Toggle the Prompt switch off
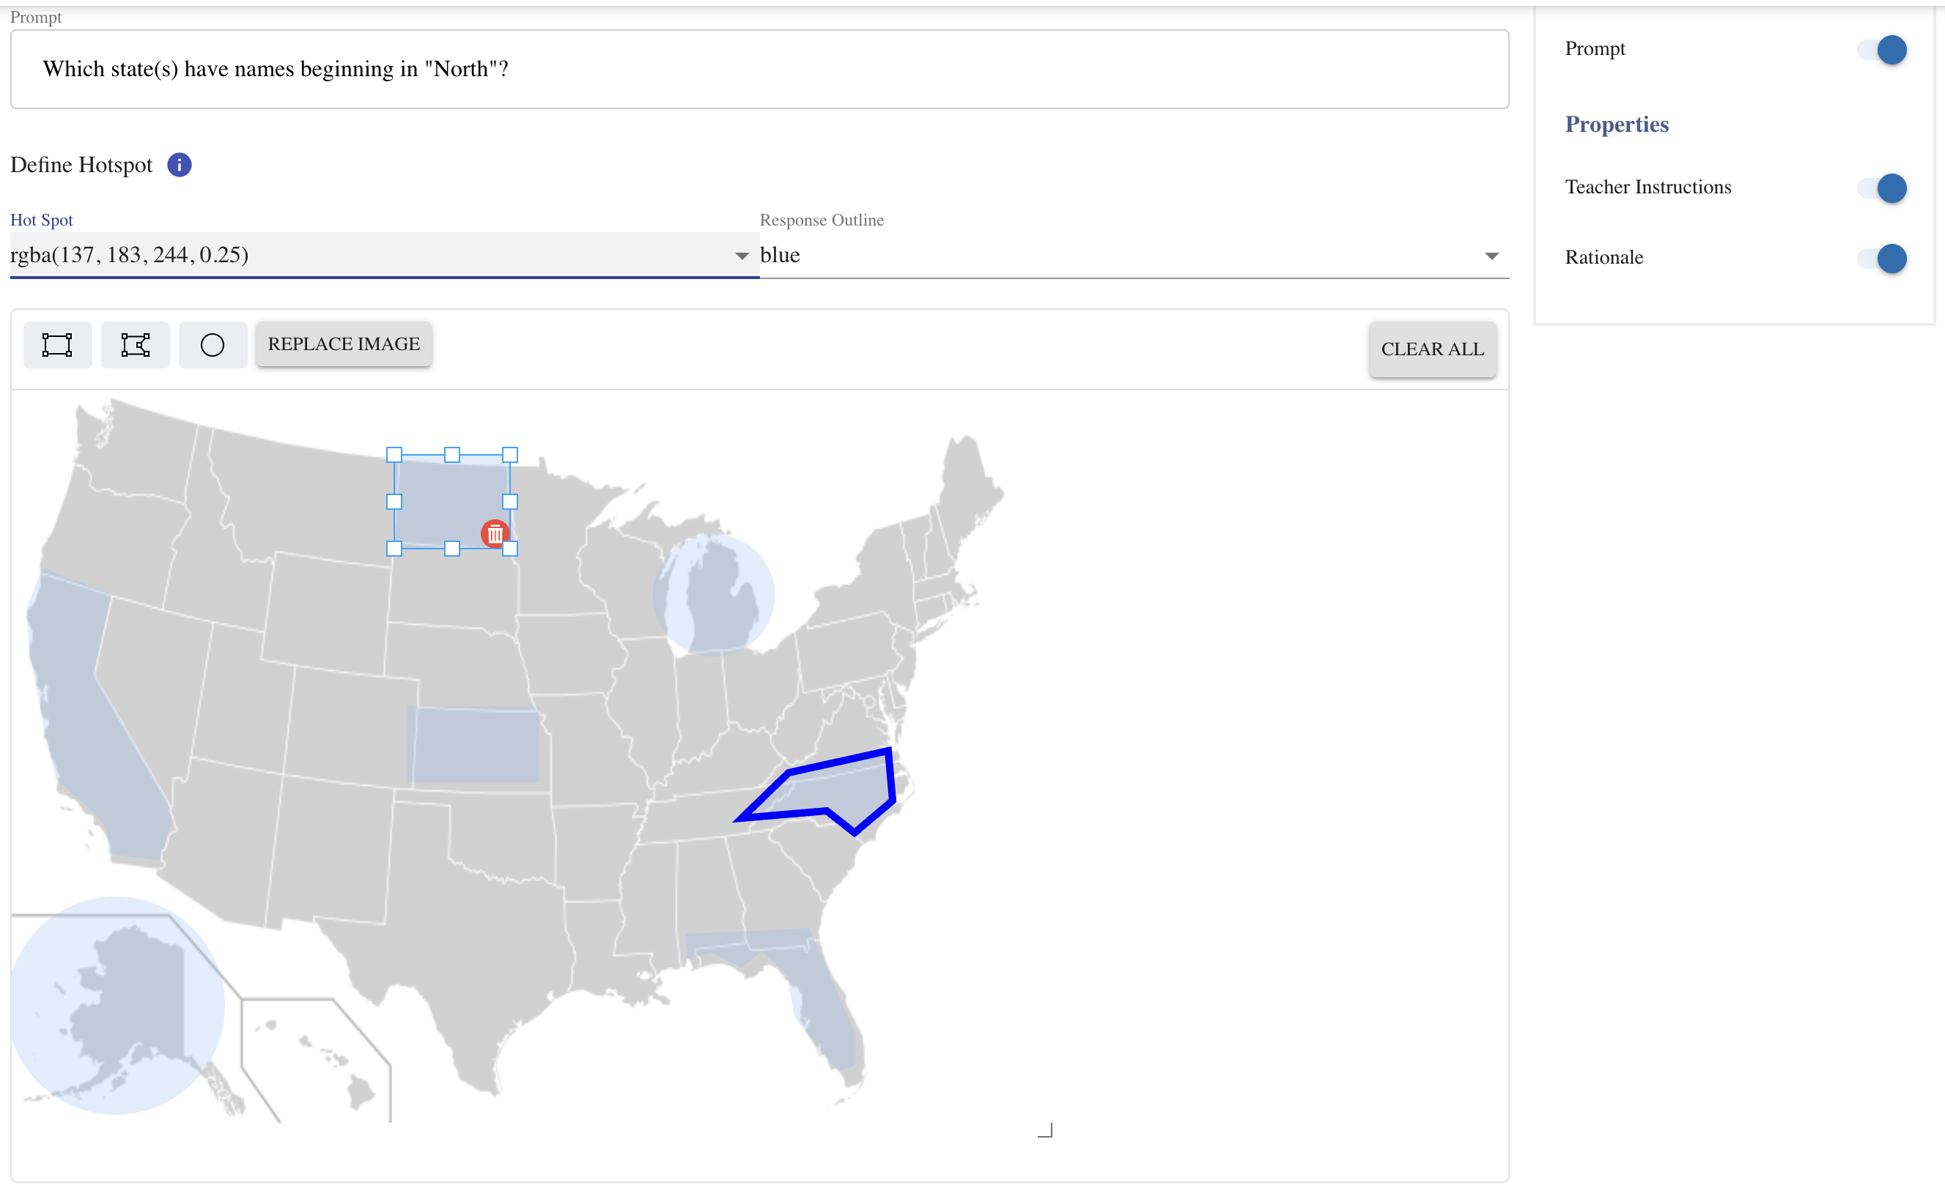Image resolution: width=1945 pixels, height=1191 pixels. (x=1883, y=50)
